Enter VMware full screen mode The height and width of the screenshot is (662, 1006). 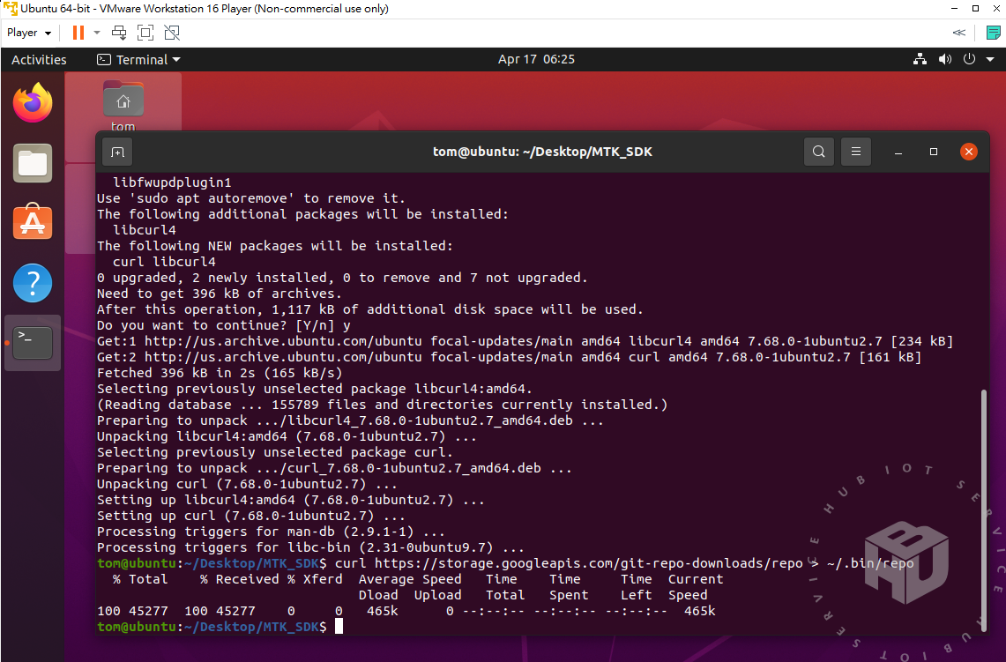(145, 33)
